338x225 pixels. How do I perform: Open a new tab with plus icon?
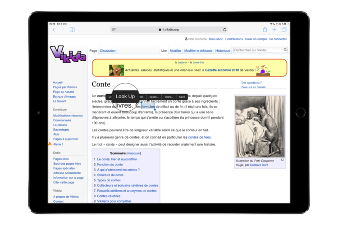point(274,30)
